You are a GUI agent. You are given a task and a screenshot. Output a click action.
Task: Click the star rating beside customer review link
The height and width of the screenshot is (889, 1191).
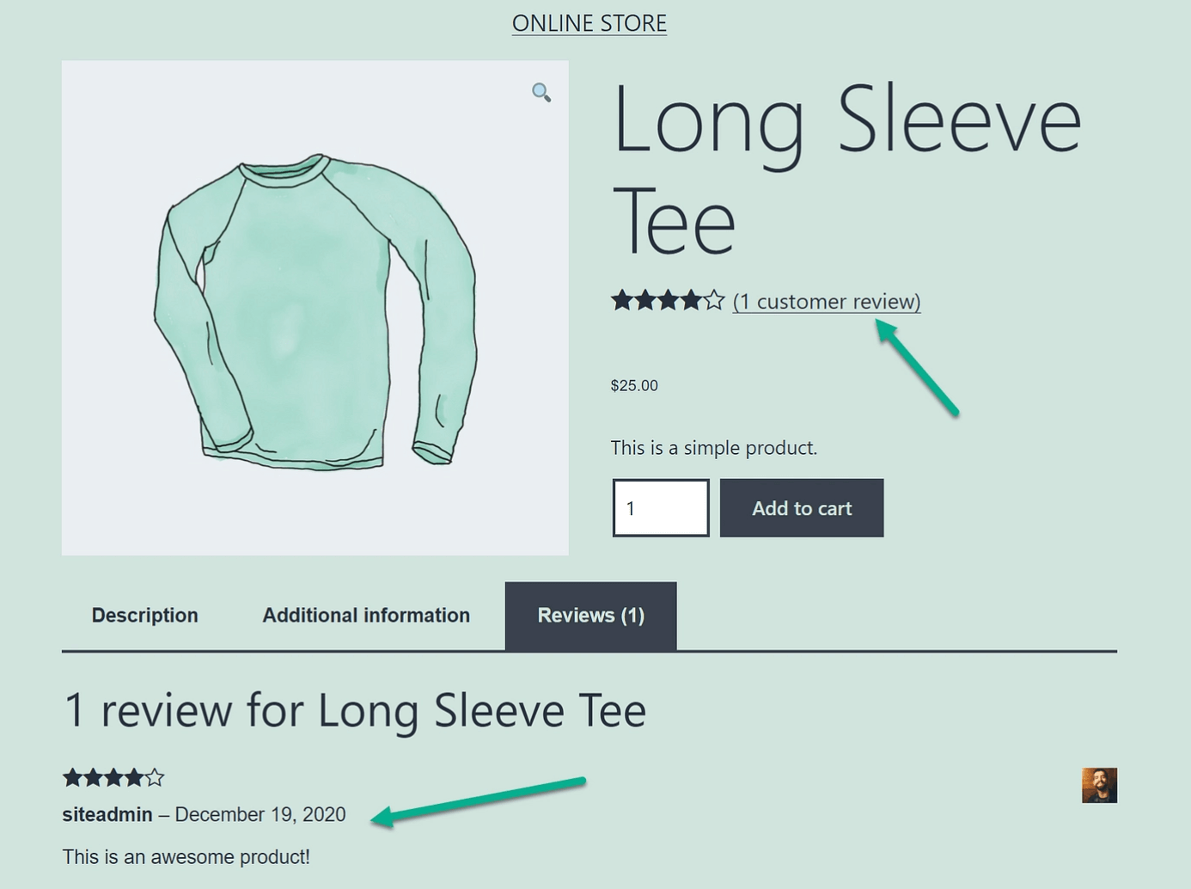click(668, 301)
